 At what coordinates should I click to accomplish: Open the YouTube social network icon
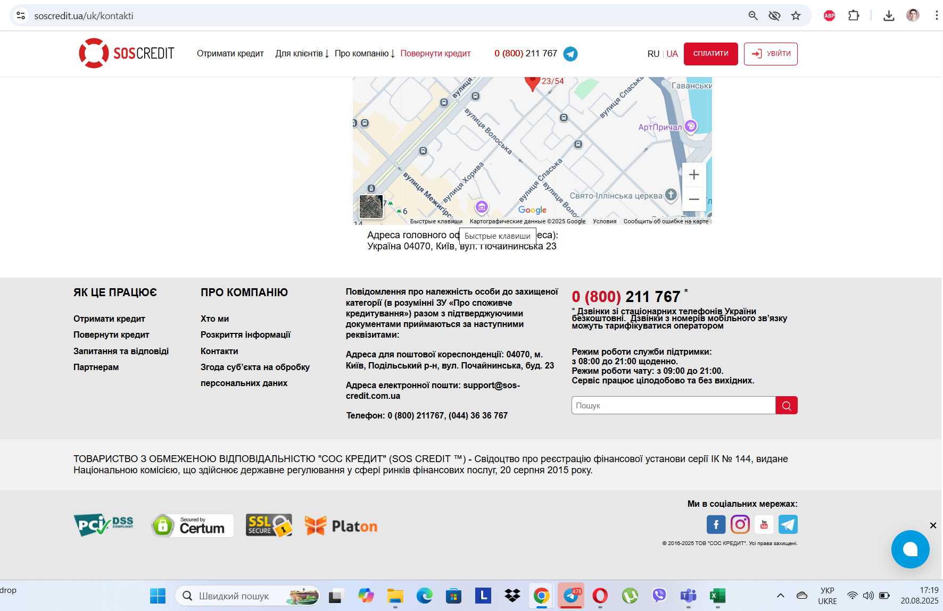pyautogui.click(x=764, y=524)
